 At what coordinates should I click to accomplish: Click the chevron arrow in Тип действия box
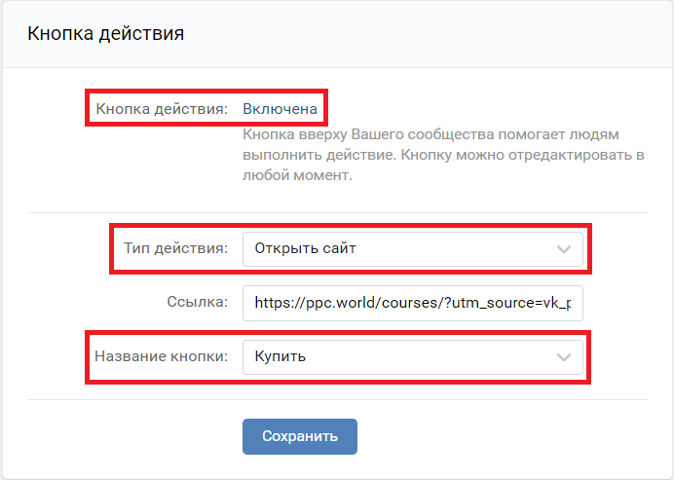tap(564, 249)
